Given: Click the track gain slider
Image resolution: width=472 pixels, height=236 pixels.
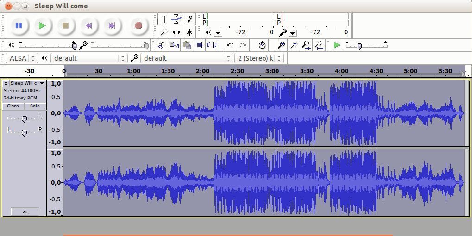Looking at the screenshot, I should 24,118.
